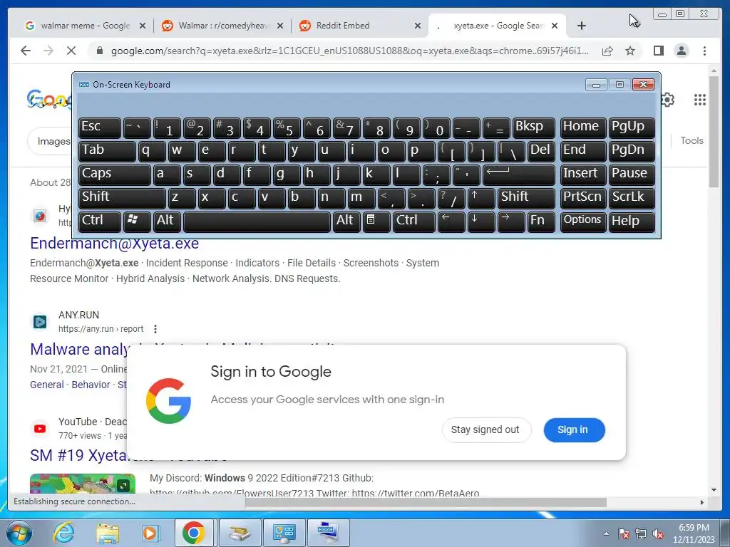This screenshot has height=547, width=730.
Task: Click the muted volume tray icon
Action: pos(658,533)
